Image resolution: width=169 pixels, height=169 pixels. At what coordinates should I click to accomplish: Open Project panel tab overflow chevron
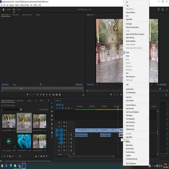click(x=48, y=100)
